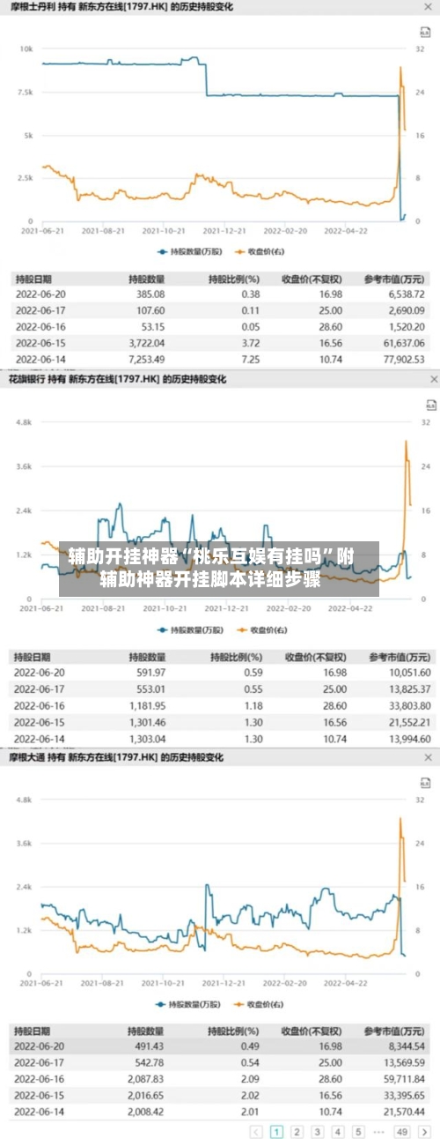Select holding value 53.15
The width and height of the screenshot is (440, 1139).
pos(153,327)
